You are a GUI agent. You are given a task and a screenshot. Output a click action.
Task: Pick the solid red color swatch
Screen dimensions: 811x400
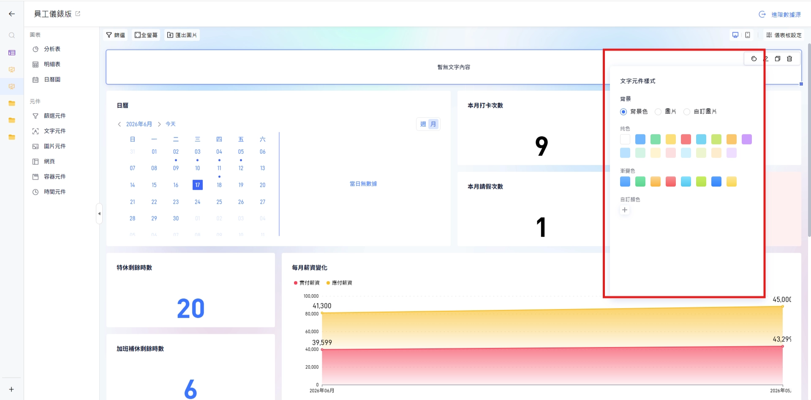(x=686, y=139)
